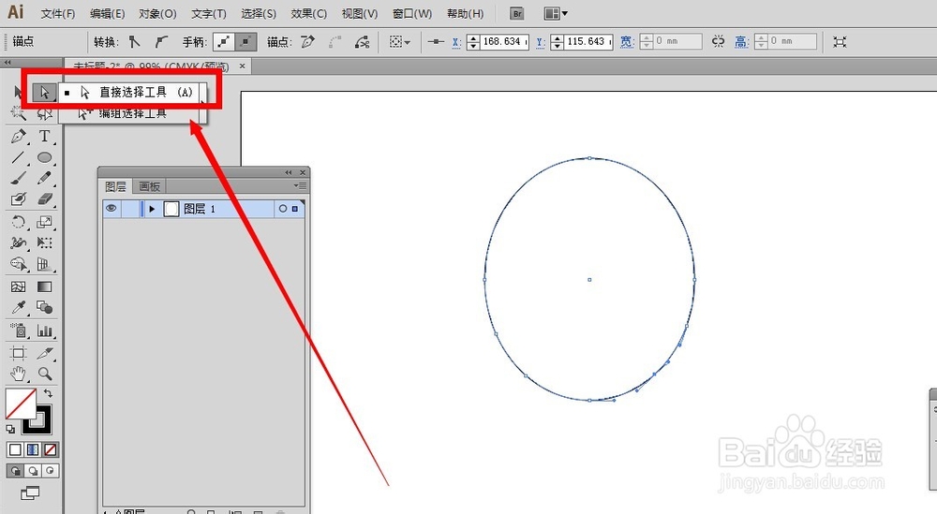The height and width of the screenshot is (514, 937).
Task: Select the Pen tool
Action: [19, 137]
